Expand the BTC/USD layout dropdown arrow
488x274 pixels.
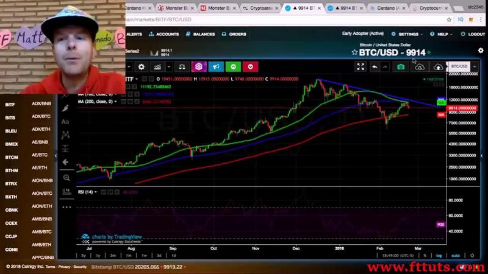pyautogui.click(x=475, y=66)
